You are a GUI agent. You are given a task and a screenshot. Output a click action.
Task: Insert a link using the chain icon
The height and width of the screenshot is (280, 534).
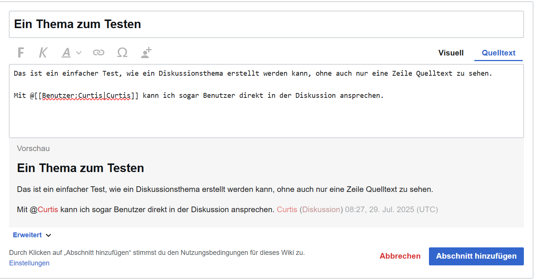pos(98,53)
